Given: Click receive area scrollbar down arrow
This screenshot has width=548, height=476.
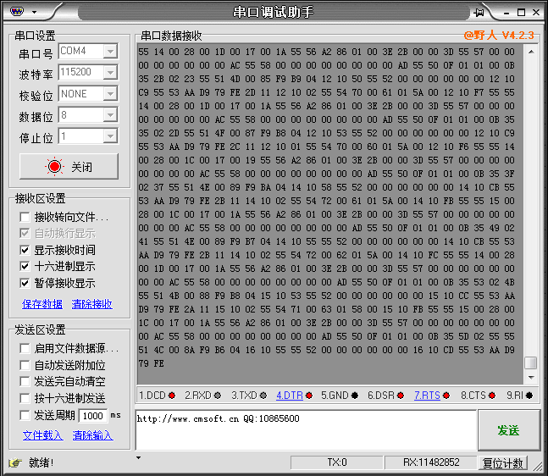Looking at the screenshot, I should point(531,378).
